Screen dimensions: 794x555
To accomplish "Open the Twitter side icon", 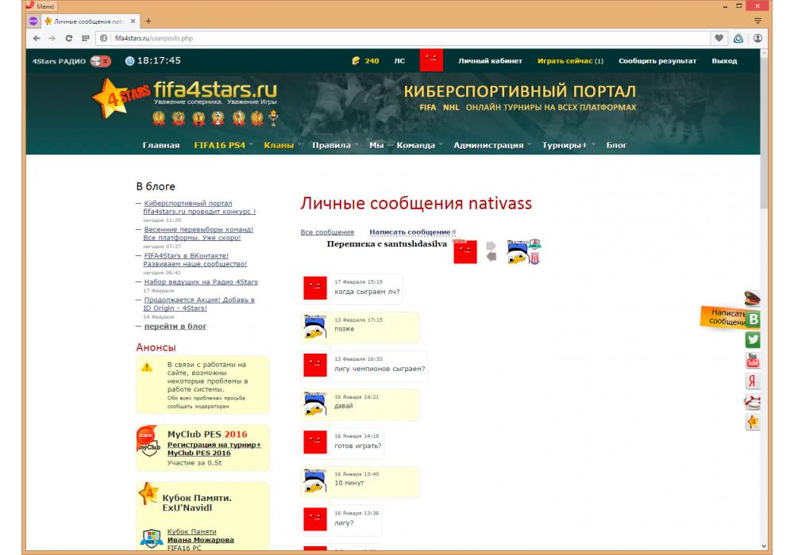I will [753, 339].
